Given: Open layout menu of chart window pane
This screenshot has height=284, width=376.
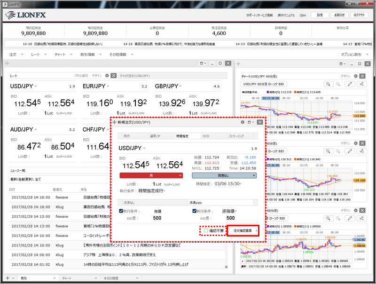Looking at the screenshot, I should coord(343,63).
